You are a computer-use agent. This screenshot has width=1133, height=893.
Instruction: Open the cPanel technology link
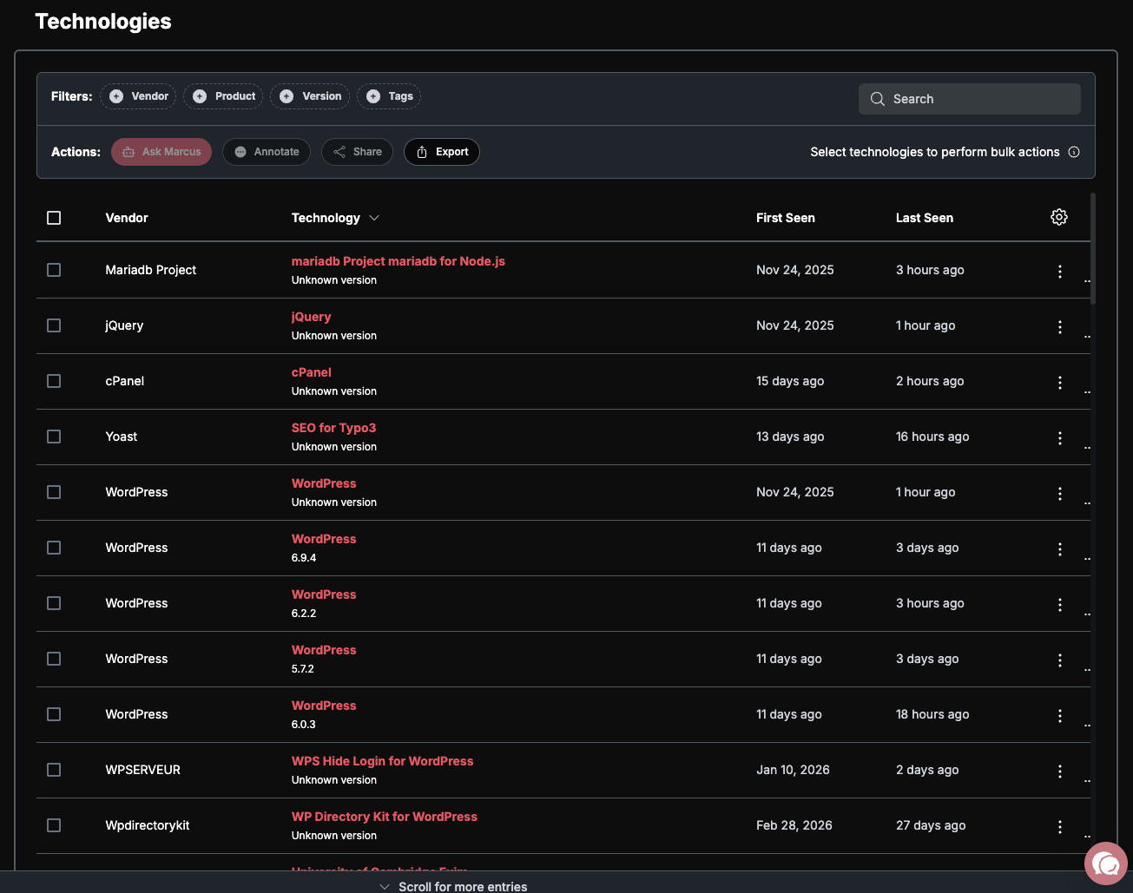[312, 372]
